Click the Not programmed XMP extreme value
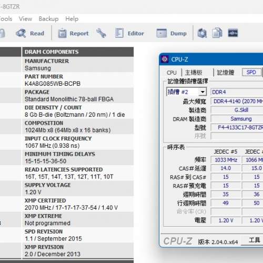 tap(47, 223)
